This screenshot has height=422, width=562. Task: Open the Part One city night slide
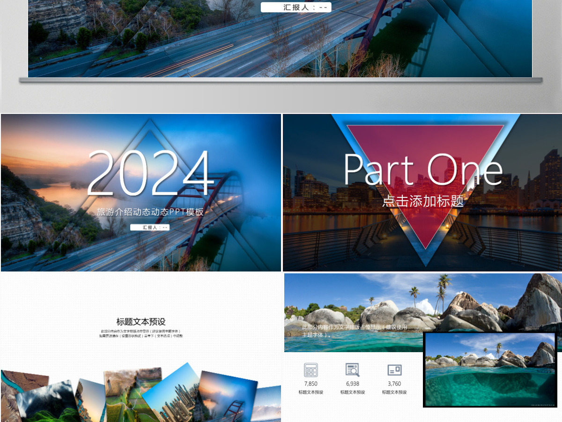pos(422,193)
